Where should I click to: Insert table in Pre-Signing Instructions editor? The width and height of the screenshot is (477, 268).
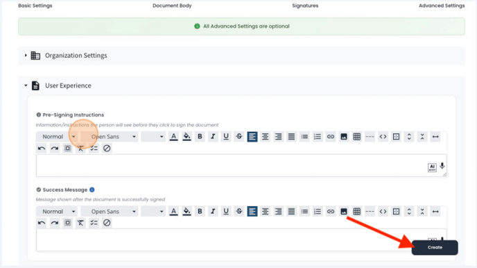[x=357, y=137]
